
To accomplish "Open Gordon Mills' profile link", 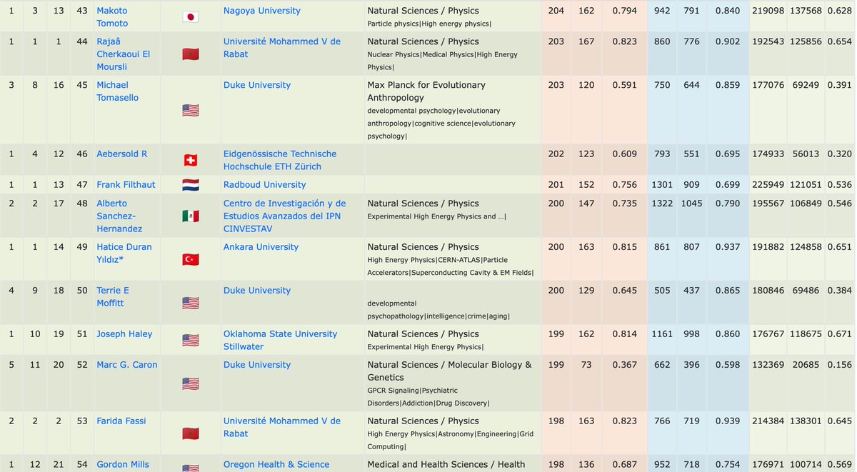I will 123,464.
